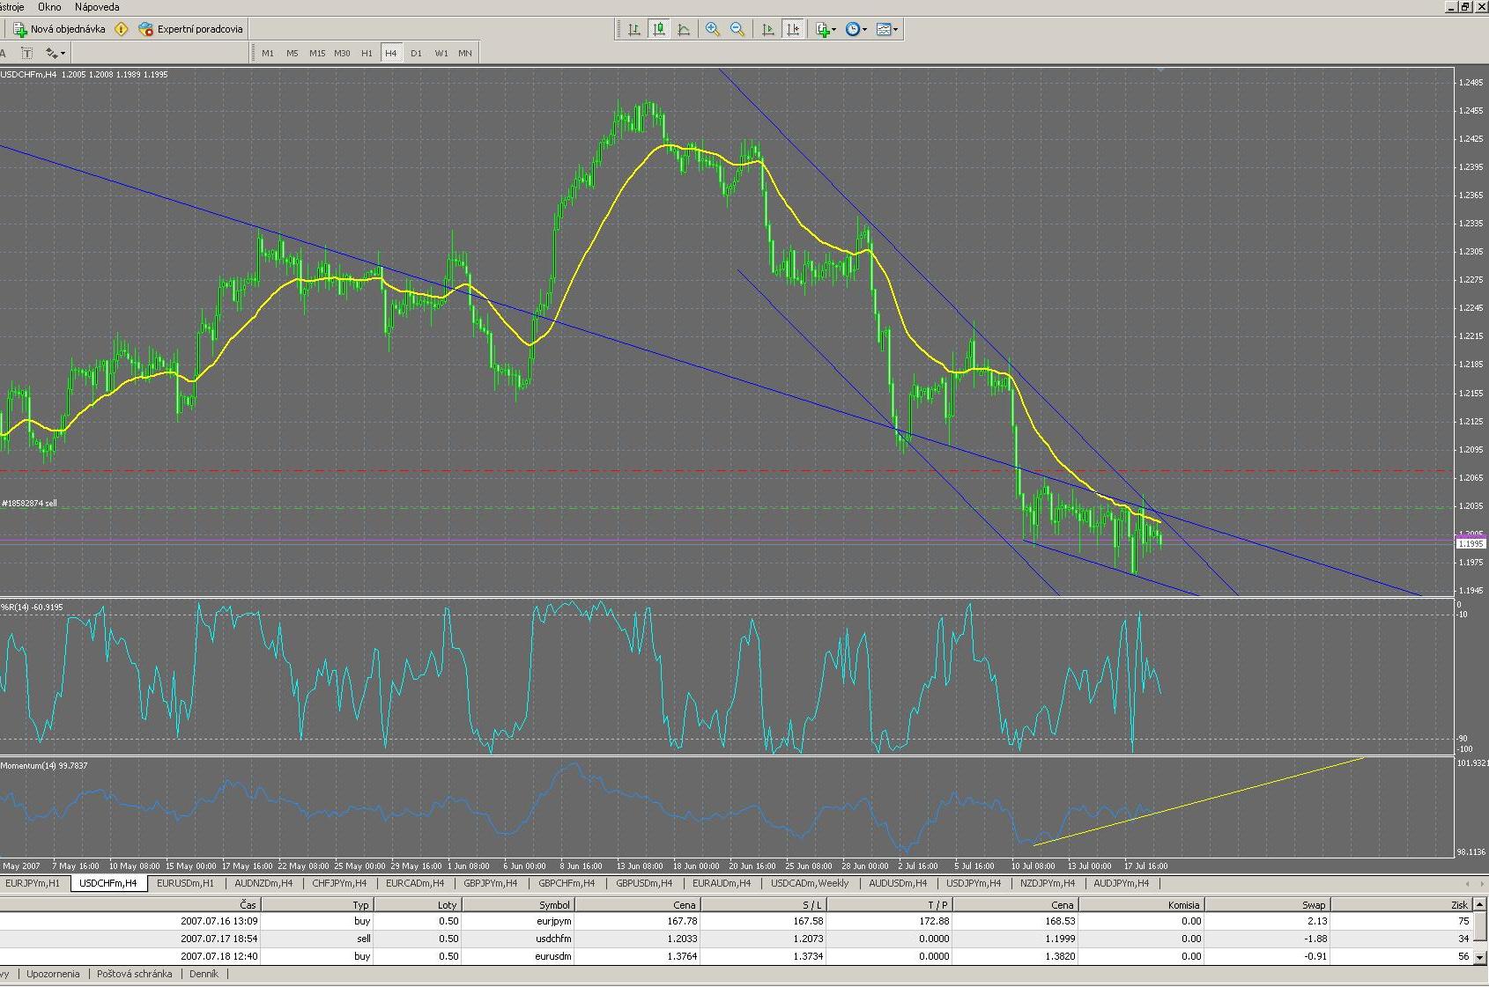
Task: Switch to the EURUSDm,H1 chart tab
Action: click(185, 883)
